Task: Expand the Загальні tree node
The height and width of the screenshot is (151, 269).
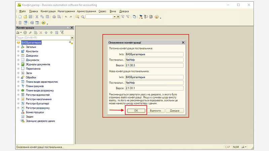Action: click(x=18, y=47)
